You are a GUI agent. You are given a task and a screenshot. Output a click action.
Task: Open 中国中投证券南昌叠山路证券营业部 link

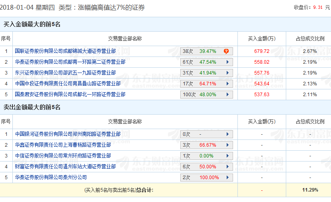pyautogui.click(x=68, y=84)
